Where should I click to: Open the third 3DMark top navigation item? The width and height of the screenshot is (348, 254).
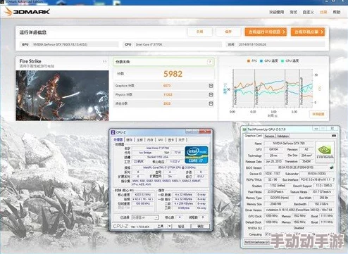pyautogui.click(x=309, y=12)
